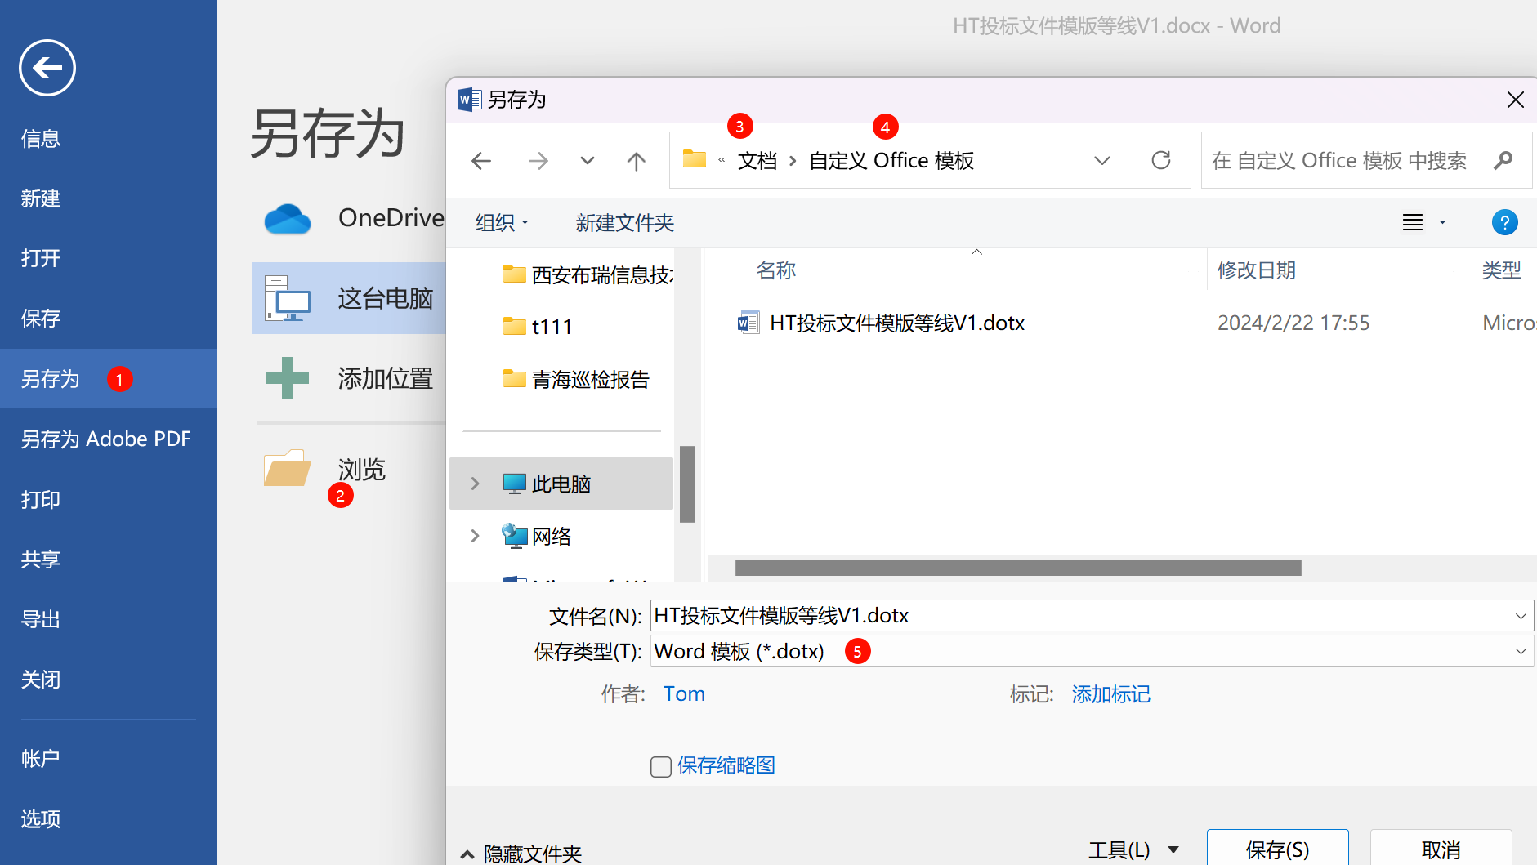This screenshot has width=1537, height=865.
Task: Click the 保存缩略图 label link
Action: tap(726, 765)
